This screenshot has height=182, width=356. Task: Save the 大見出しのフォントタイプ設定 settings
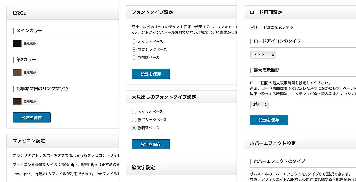[151, 144]
